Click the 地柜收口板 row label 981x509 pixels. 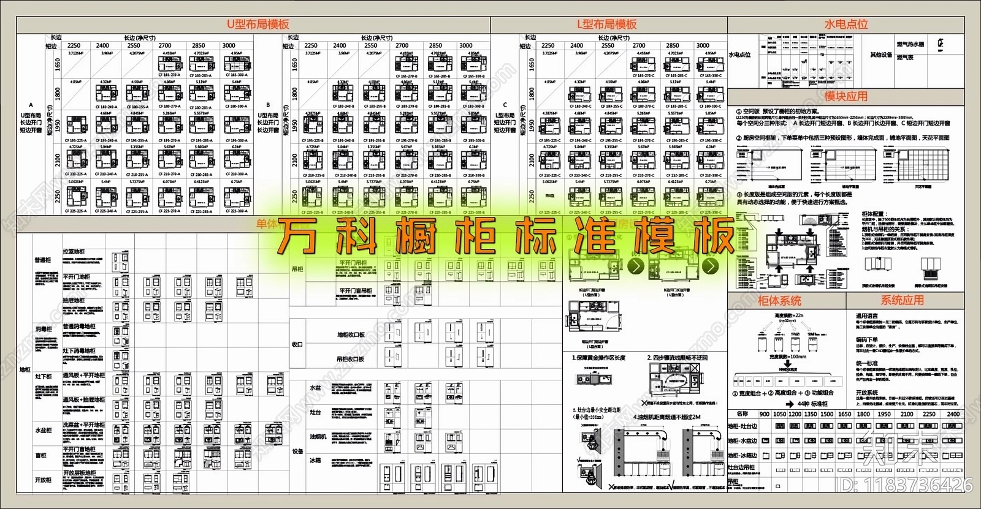point(351,334)
